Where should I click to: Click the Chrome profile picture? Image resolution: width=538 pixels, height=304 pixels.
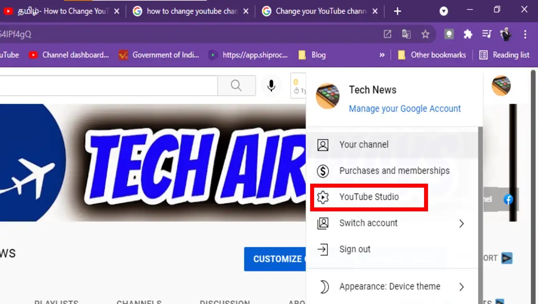coord(506,34)
